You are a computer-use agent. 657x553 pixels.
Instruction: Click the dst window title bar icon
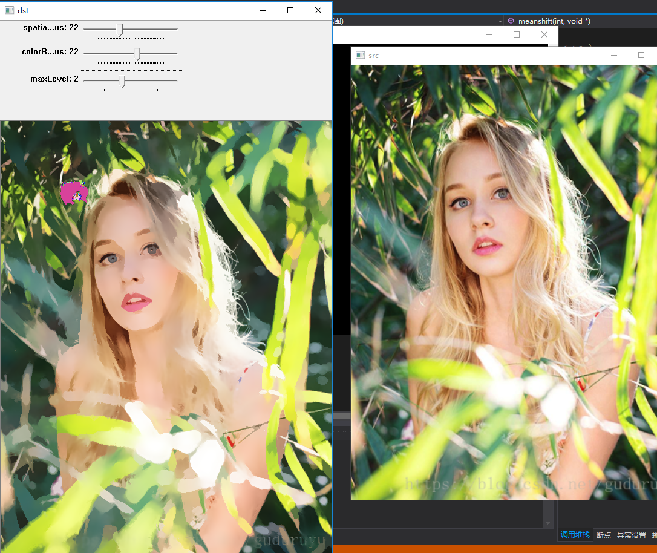pos(8,10)
